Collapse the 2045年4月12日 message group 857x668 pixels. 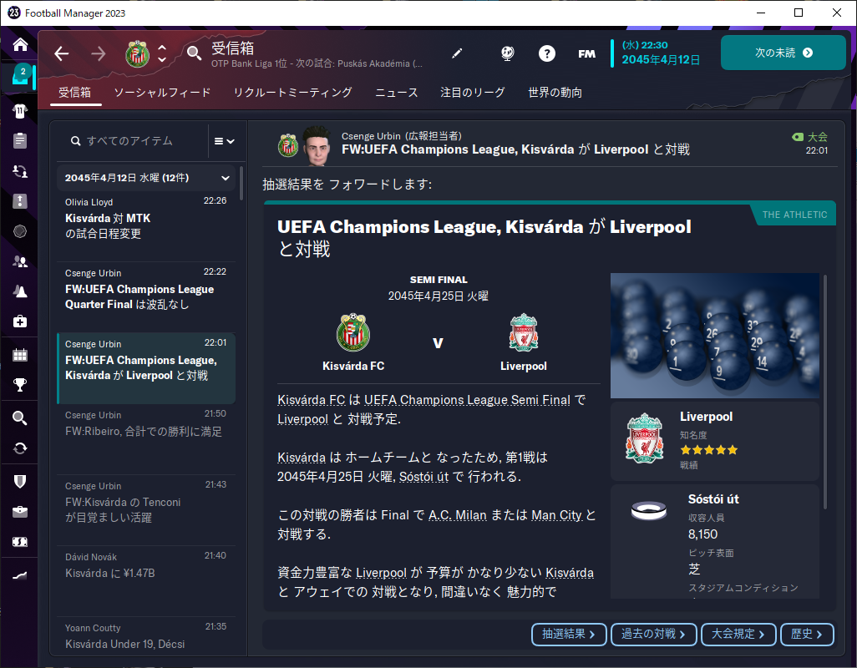pyautogui.click(x=226, y=178)
